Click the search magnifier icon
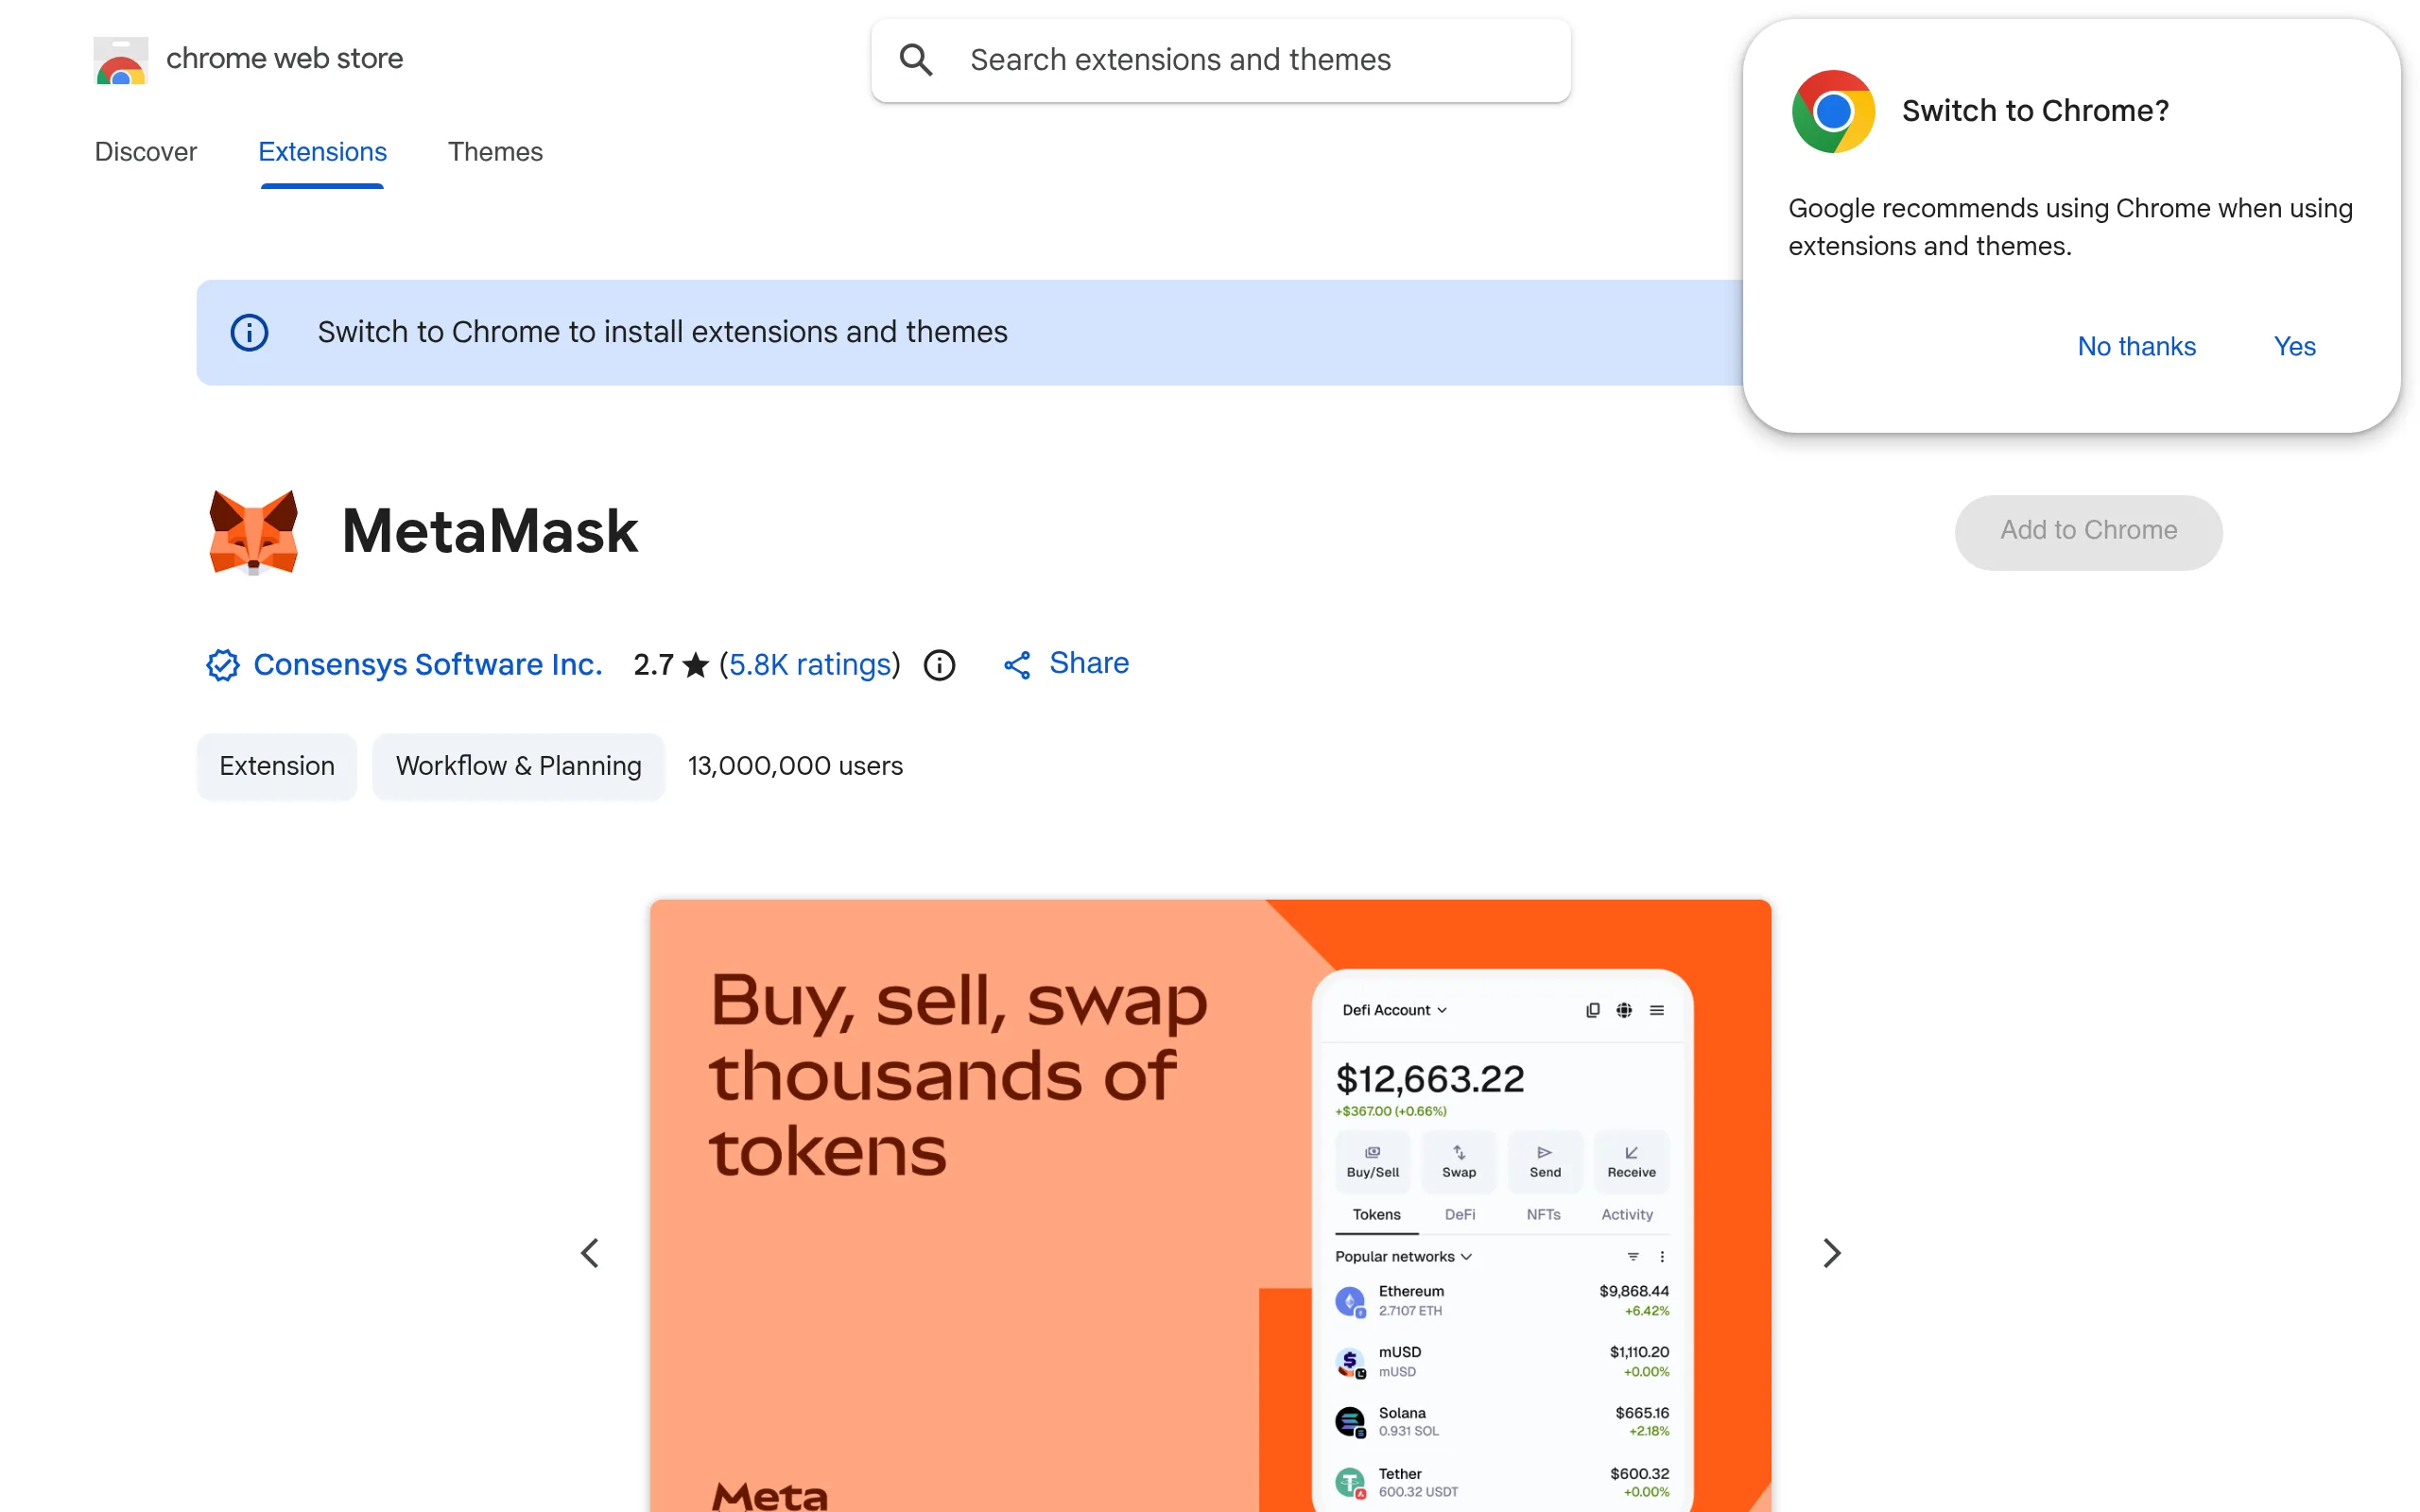 [916, 59]
